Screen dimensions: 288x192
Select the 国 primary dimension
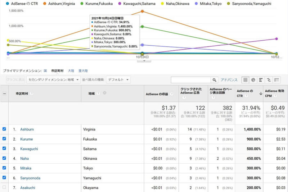(x=45, y=71)
